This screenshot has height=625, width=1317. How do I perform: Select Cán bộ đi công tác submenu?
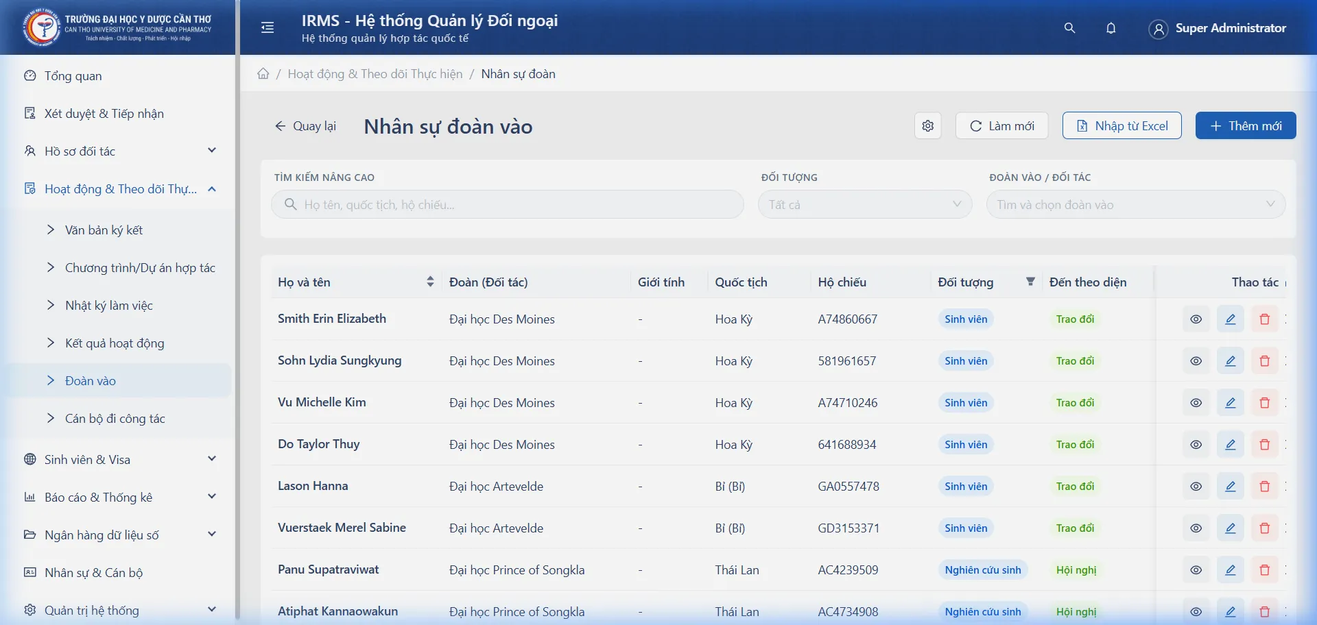[x=115, y=419]
